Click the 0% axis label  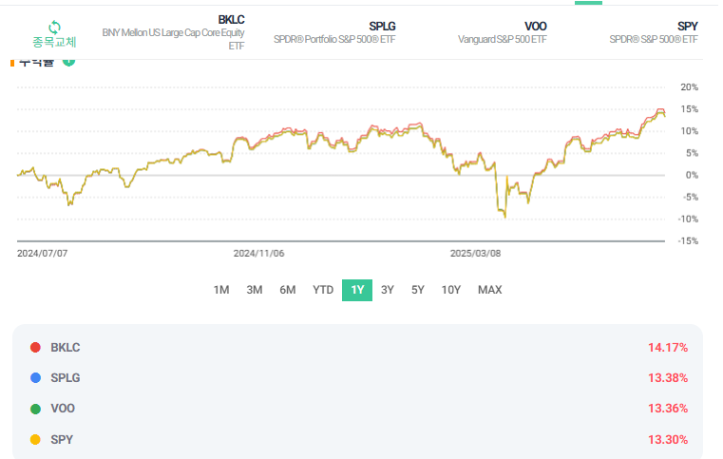tap(692, 175)
